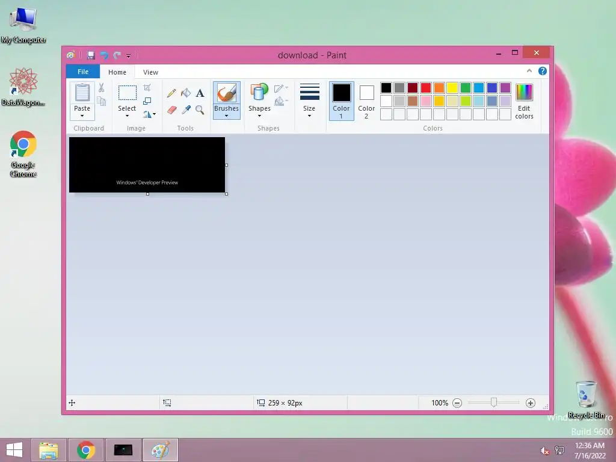Open Google Chrome desktop shortcut

pyautogui.click(x=23, y=154)
